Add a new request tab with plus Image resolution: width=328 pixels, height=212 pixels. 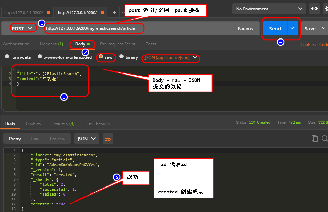point(114,13)
